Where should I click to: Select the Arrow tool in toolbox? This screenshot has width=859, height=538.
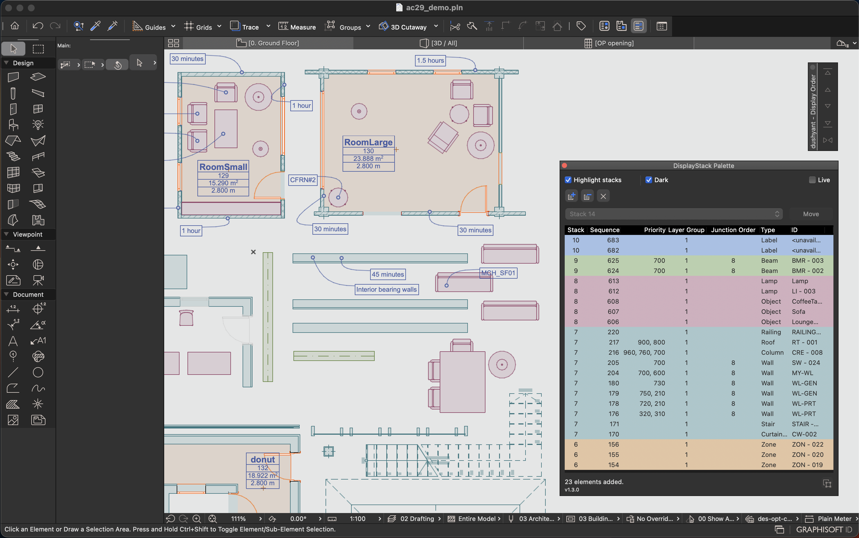pos(13,49)
